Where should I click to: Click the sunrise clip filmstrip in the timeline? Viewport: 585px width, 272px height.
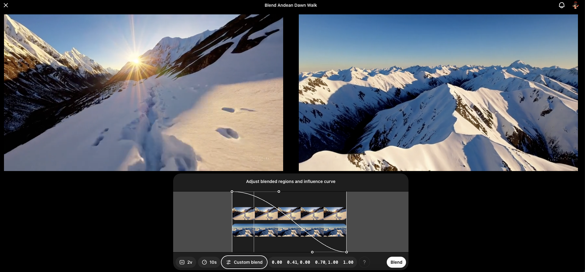click(289, 214)
